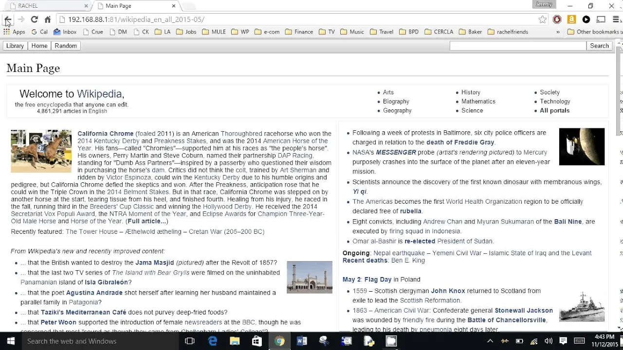Open the Travel bookmark folder
Image resolution: width=623 pixels, height=350 pixels.
pyautogui.click(x=382, y=32)
